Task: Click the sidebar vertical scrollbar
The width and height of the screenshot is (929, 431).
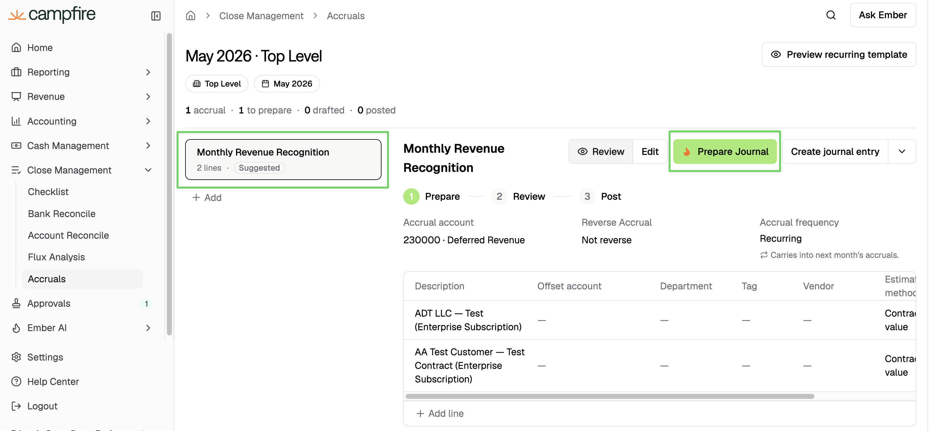Action: [x=169, y=184]
